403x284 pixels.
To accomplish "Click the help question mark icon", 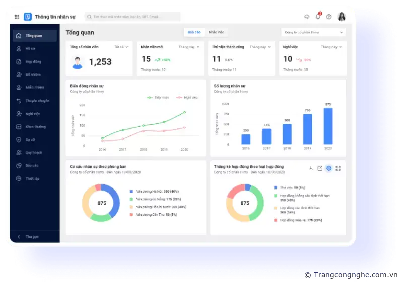I will pyautogui.click(x=329, y=17).
